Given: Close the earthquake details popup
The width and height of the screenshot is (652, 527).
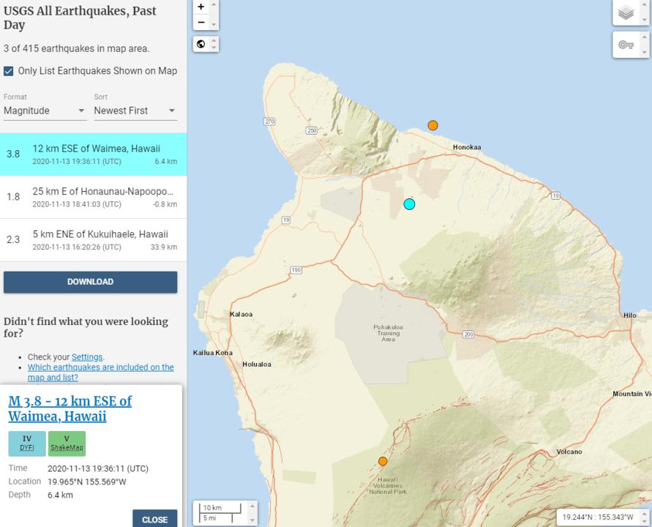Looking at the screenshot, I should point(154,519).
